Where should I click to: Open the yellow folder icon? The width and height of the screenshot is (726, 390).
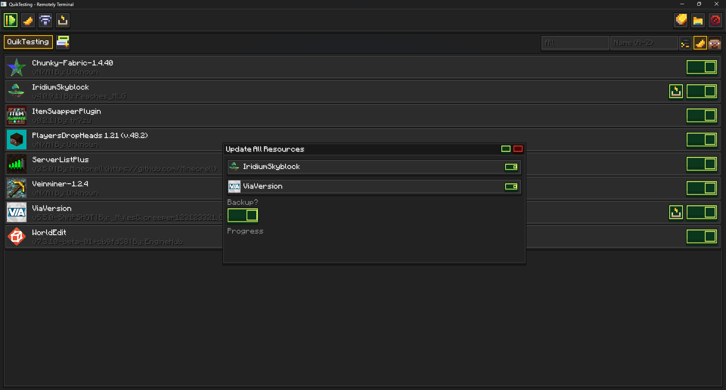tap(698, 20)
